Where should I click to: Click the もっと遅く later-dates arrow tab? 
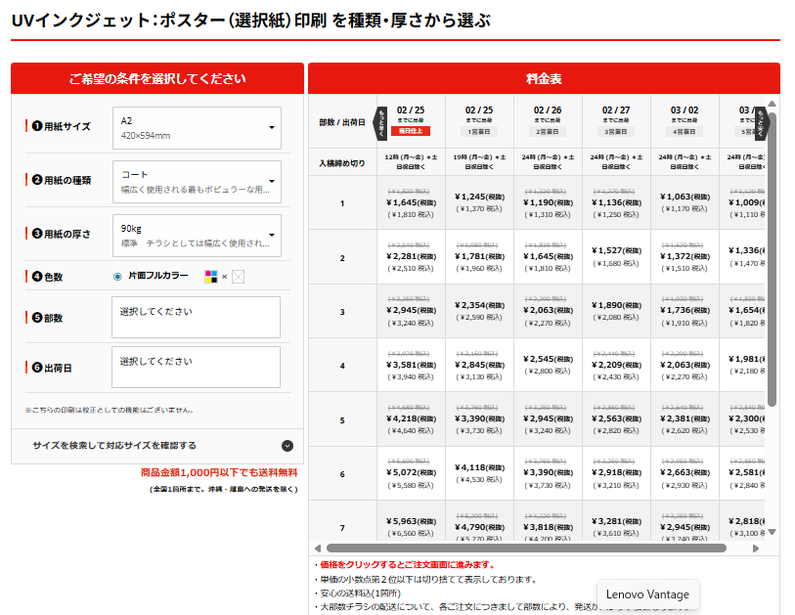(760, 121)
